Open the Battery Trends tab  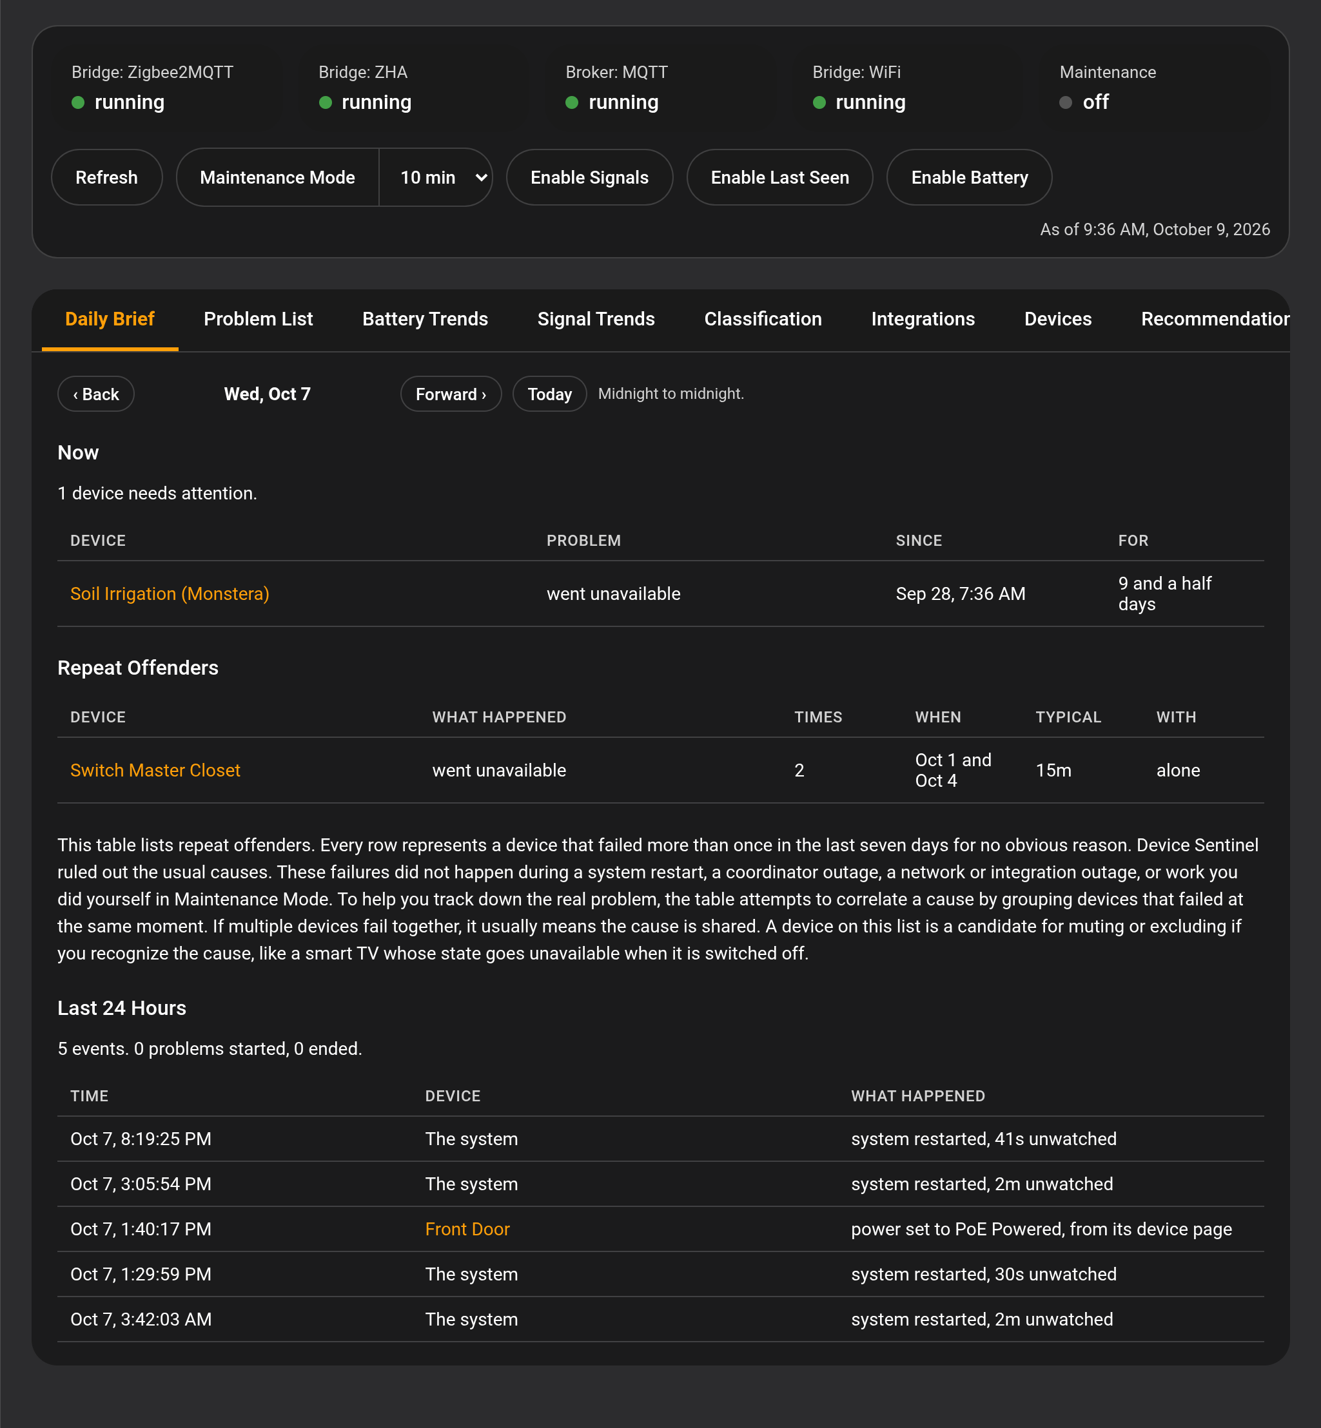[x=425, y=320]
